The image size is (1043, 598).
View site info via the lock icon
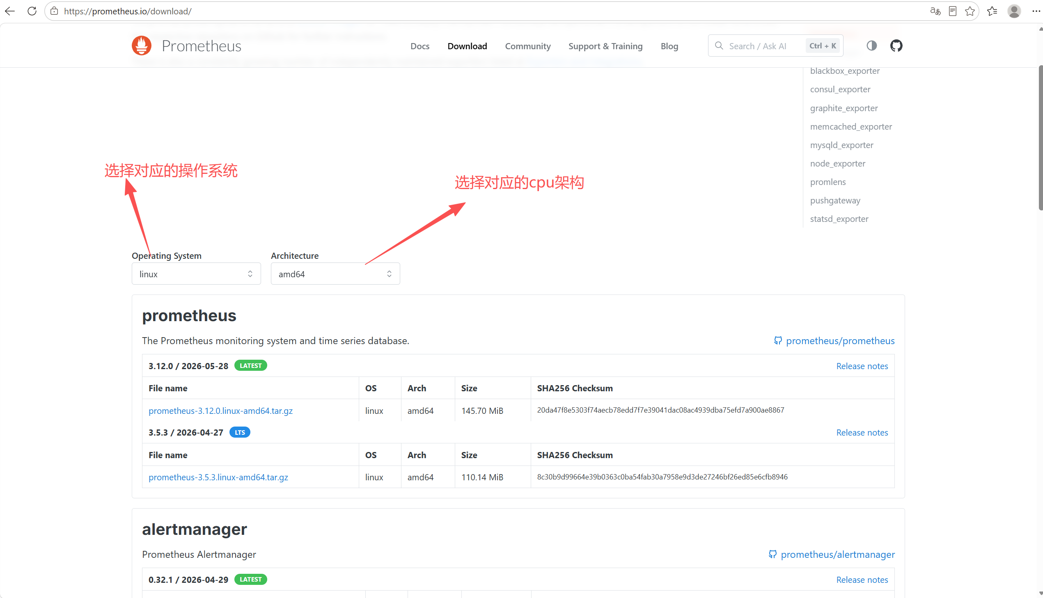point(54,11)
